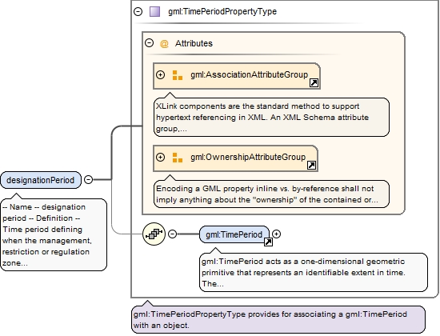Screen dimensions: 440x336
Task: Select the sequence compositor icon
Action: point(154,234)
